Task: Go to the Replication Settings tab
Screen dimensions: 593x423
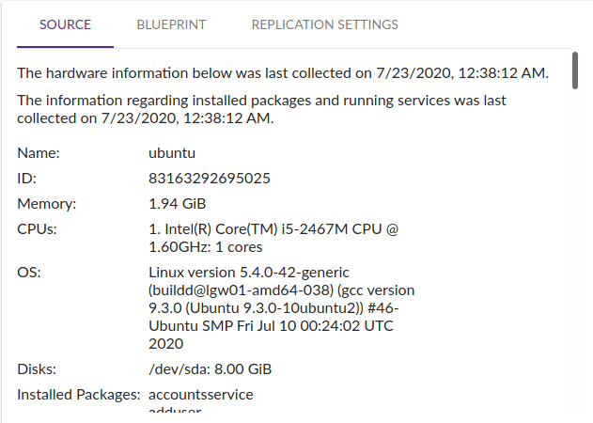Action: click(324, 24)
